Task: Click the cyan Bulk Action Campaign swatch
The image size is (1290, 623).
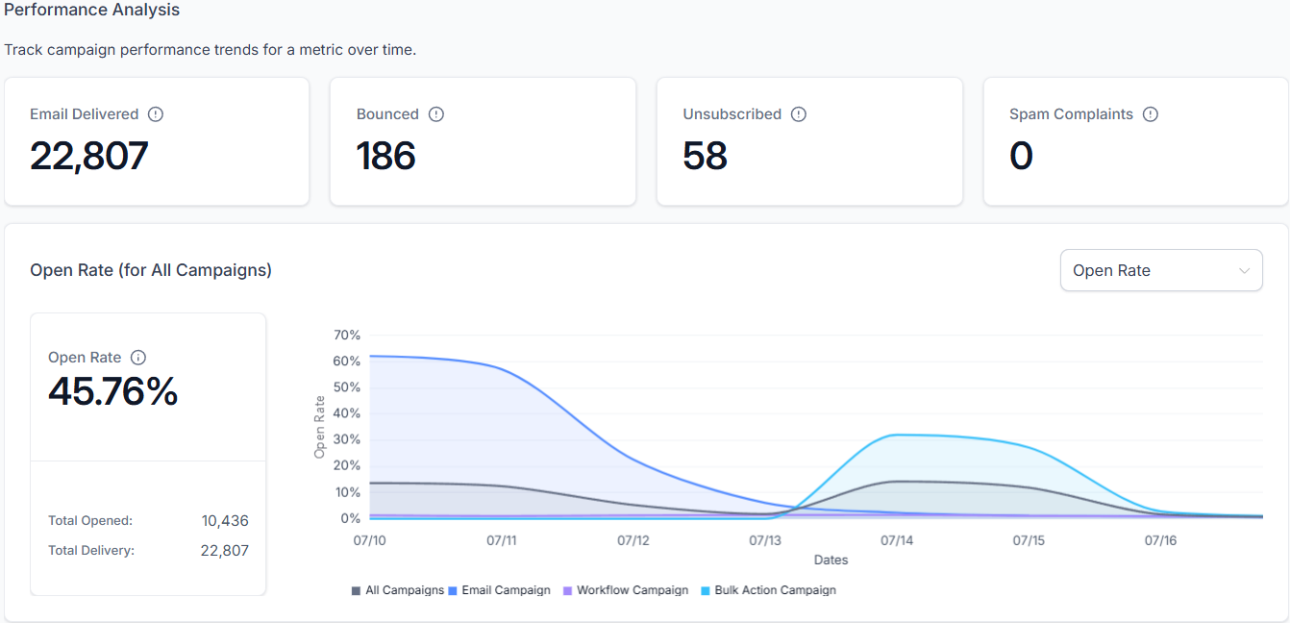Action: [x=707, y=590]
